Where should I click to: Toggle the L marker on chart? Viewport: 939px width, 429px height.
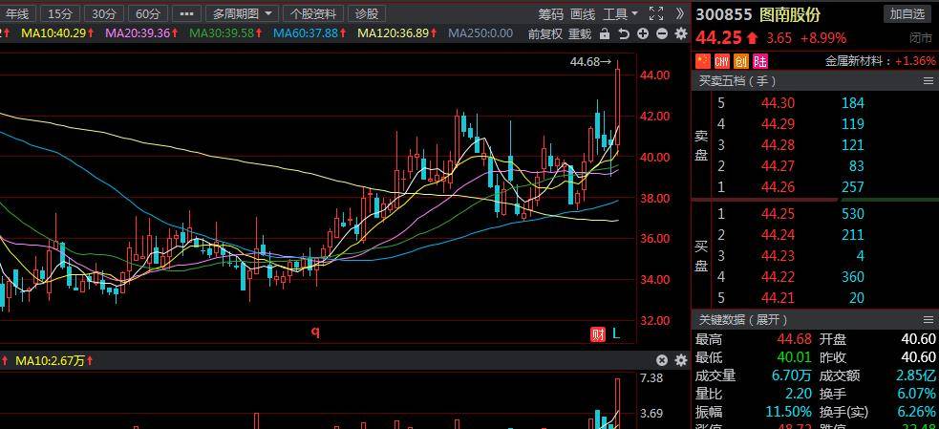(x=617, y=333)
